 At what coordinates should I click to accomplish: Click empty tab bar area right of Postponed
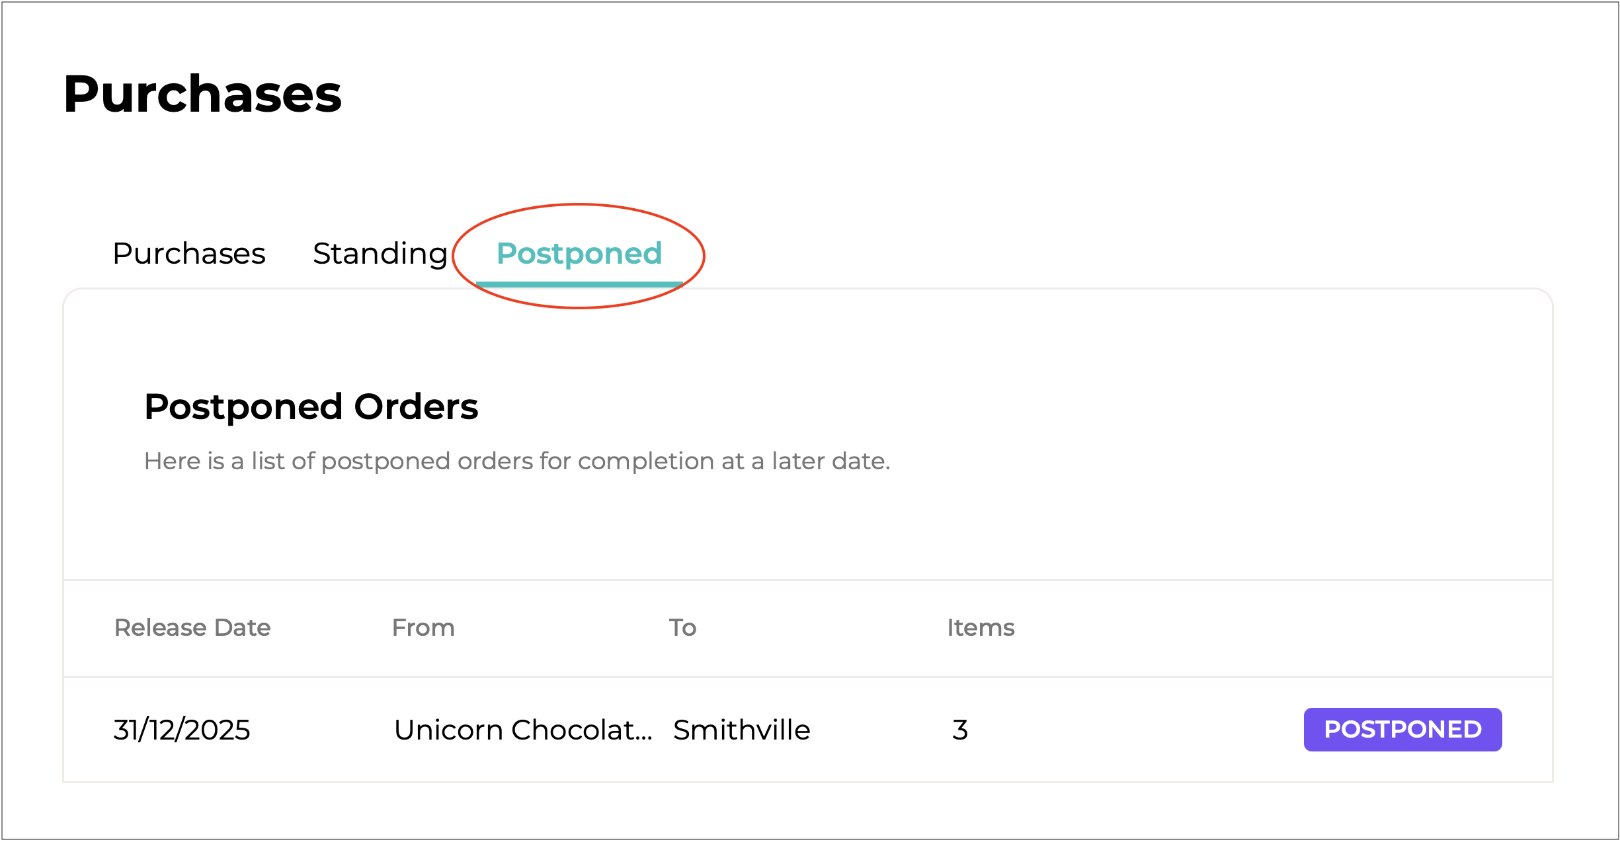pyautogui.click(x=1058, y=254)
